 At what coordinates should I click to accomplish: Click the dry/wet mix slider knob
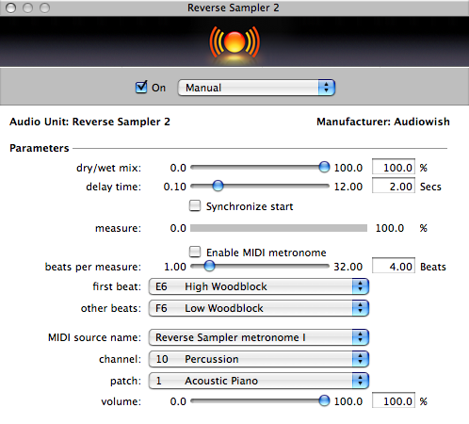324,167
